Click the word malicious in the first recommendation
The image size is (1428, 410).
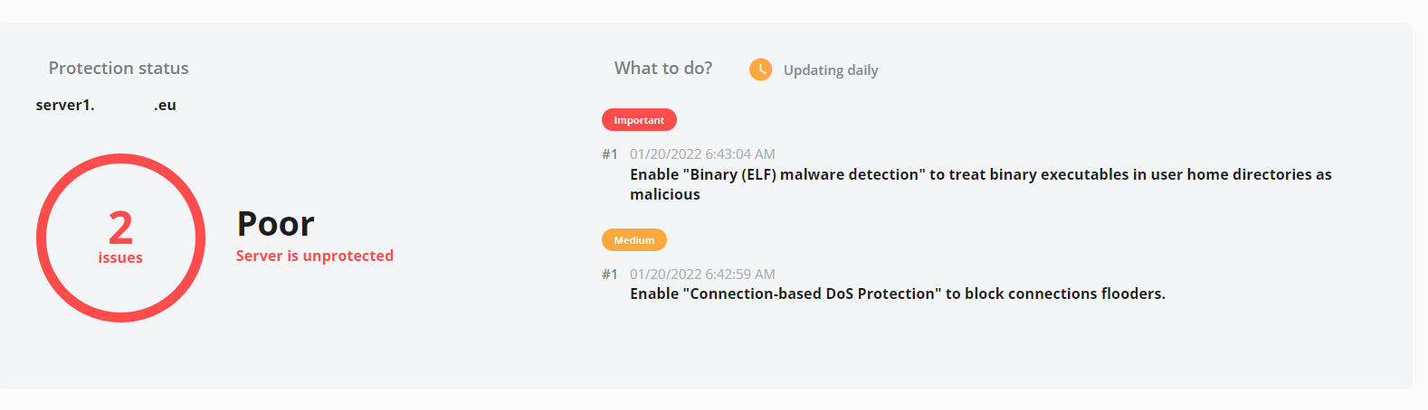[665, 195]
